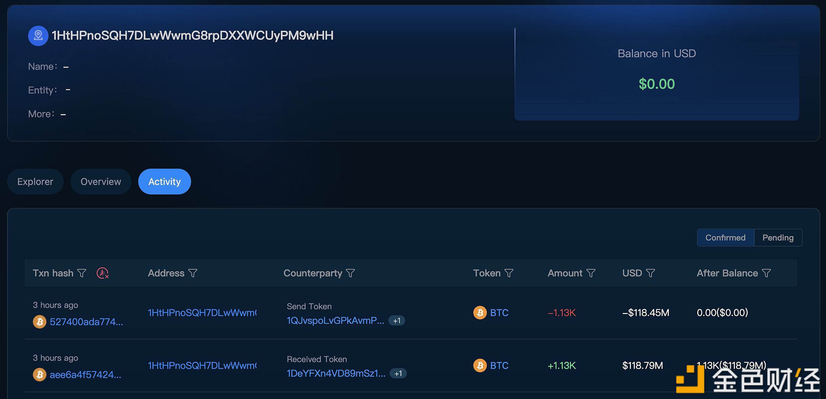The height and width of the screenshot is (399, 826).
Task: Switch to the Overview tab
Action: [x=101, y=182]
